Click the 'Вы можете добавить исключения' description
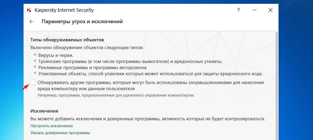 (x=148, y=119)
